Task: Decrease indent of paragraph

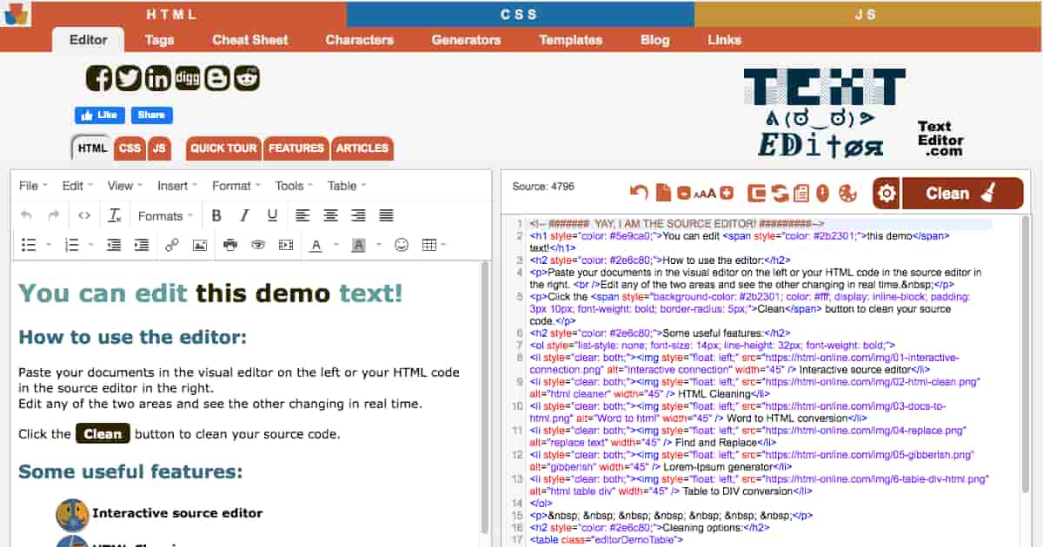Action: pos(114,245)
